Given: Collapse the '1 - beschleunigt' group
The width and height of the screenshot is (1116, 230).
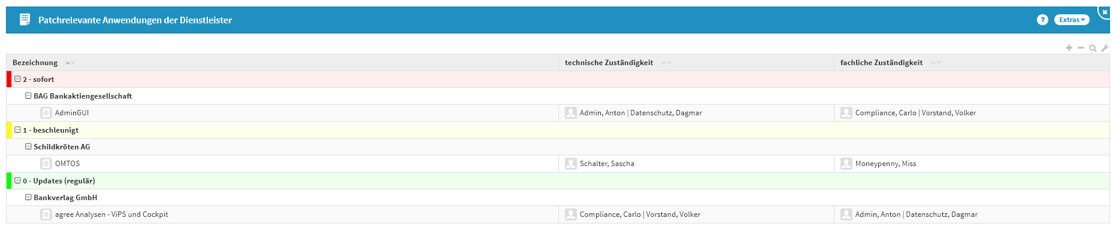Looking at the screenshot, I should click(18, 130).
